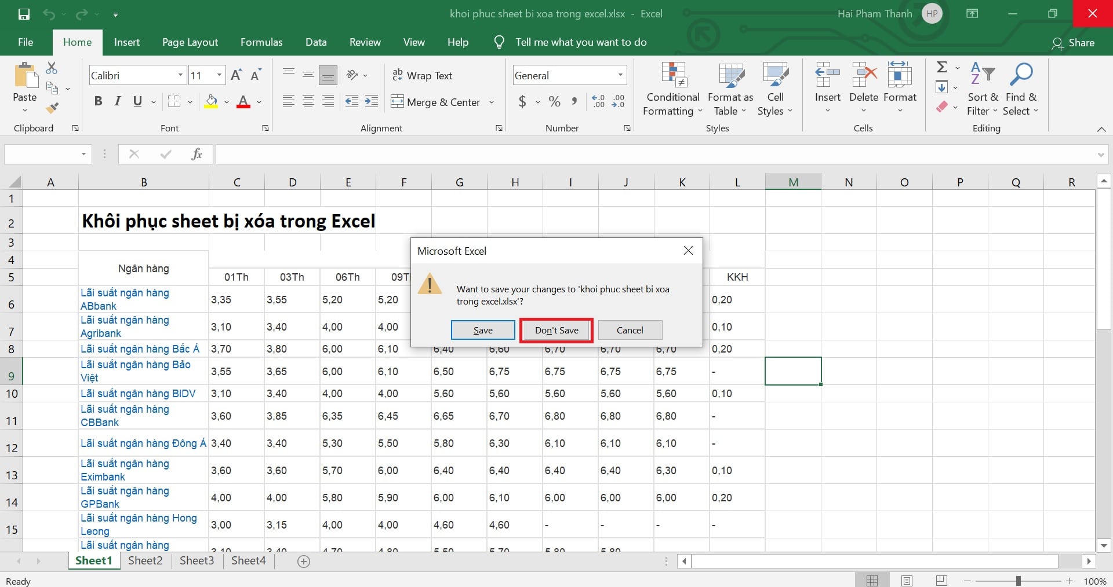The image size is (1113, 587).
Task: Click the Copy icon in Clipboard group
Action: [x=52, y=88]
